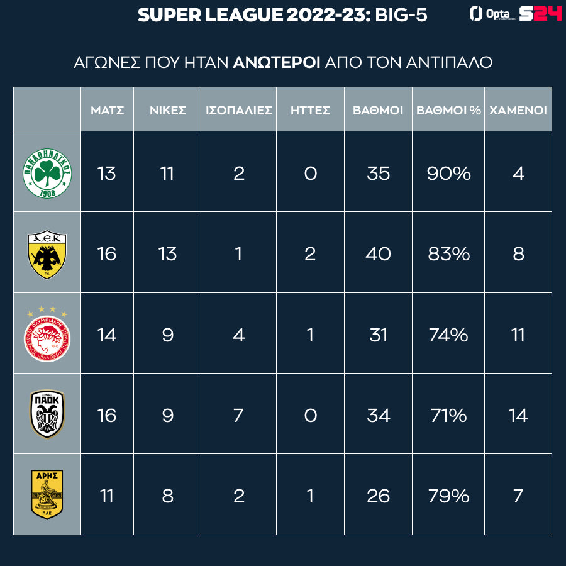This screenshot has width=566, height=566.
Task: Select the Aris club emblem
Action: [47, 495]
